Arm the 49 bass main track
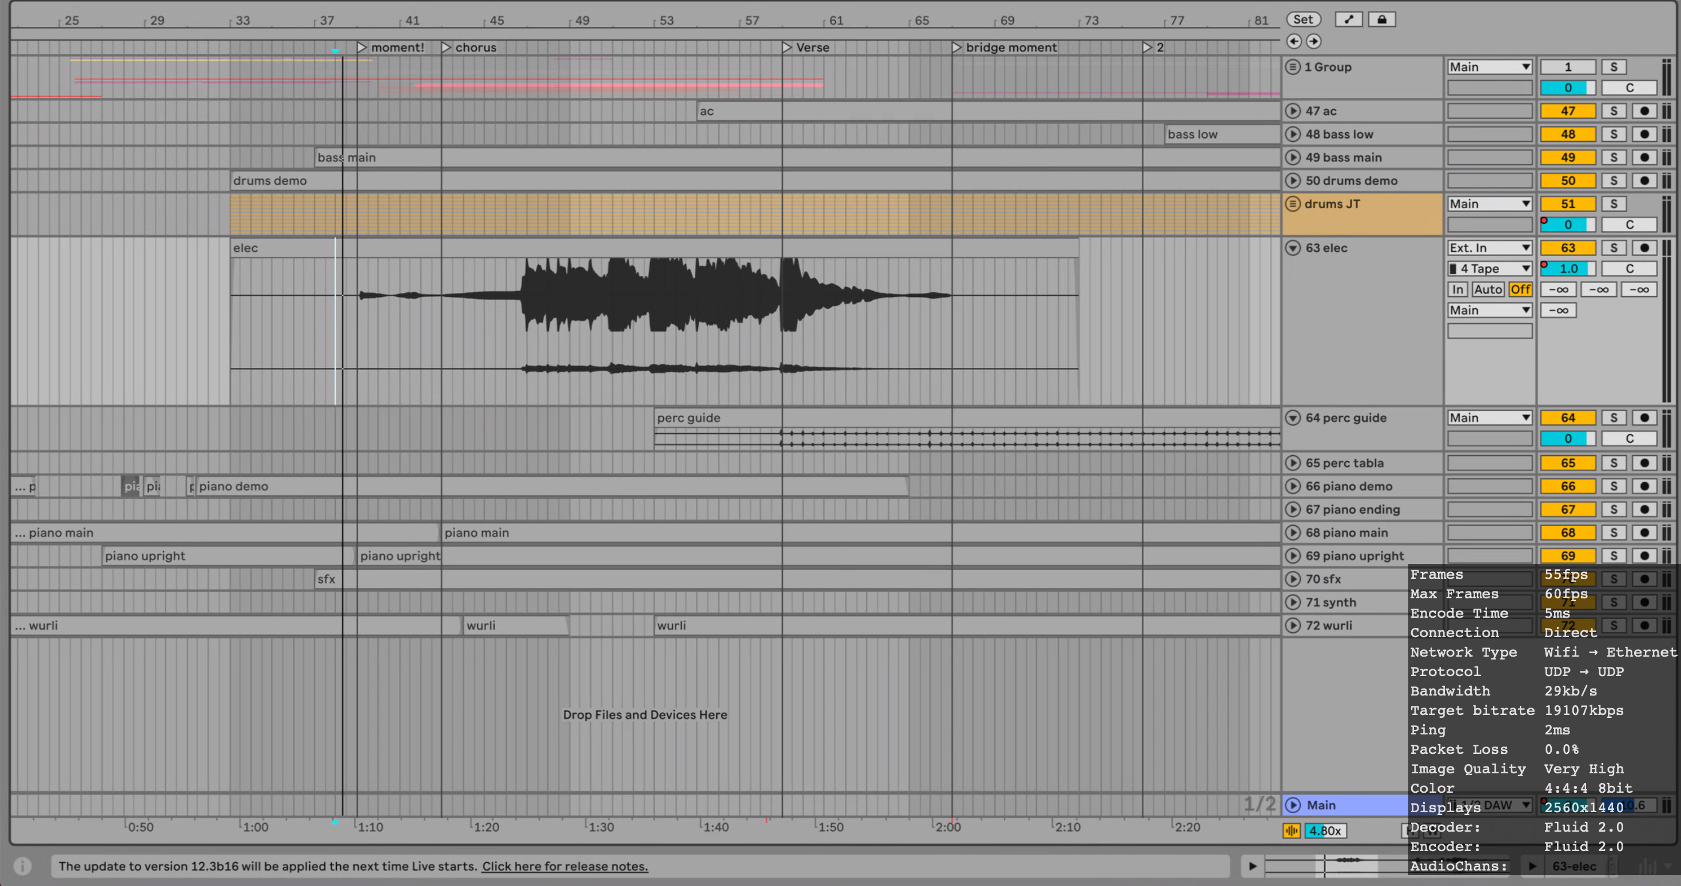This screenshot has width=1681, height=886. click(x=1644, y=157)
